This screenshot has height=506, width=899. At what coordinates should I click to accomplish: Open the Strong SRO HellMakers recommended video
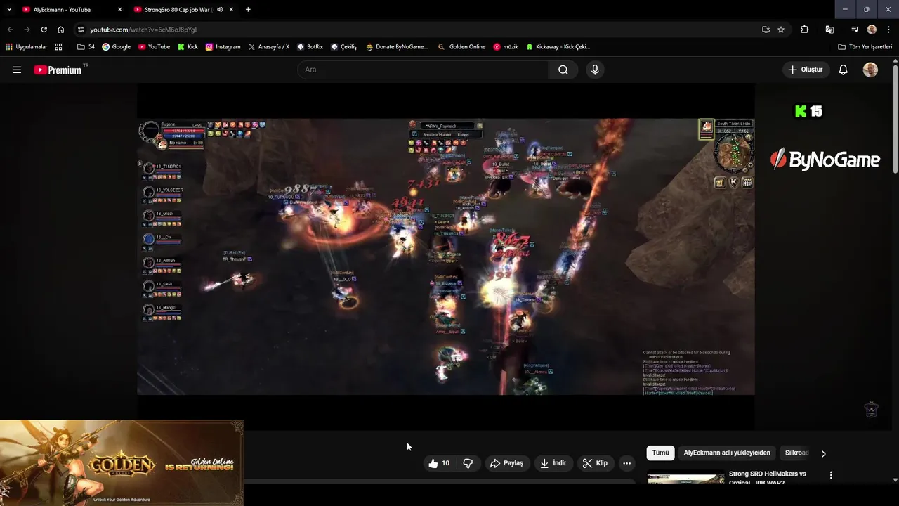pos(768,478)
